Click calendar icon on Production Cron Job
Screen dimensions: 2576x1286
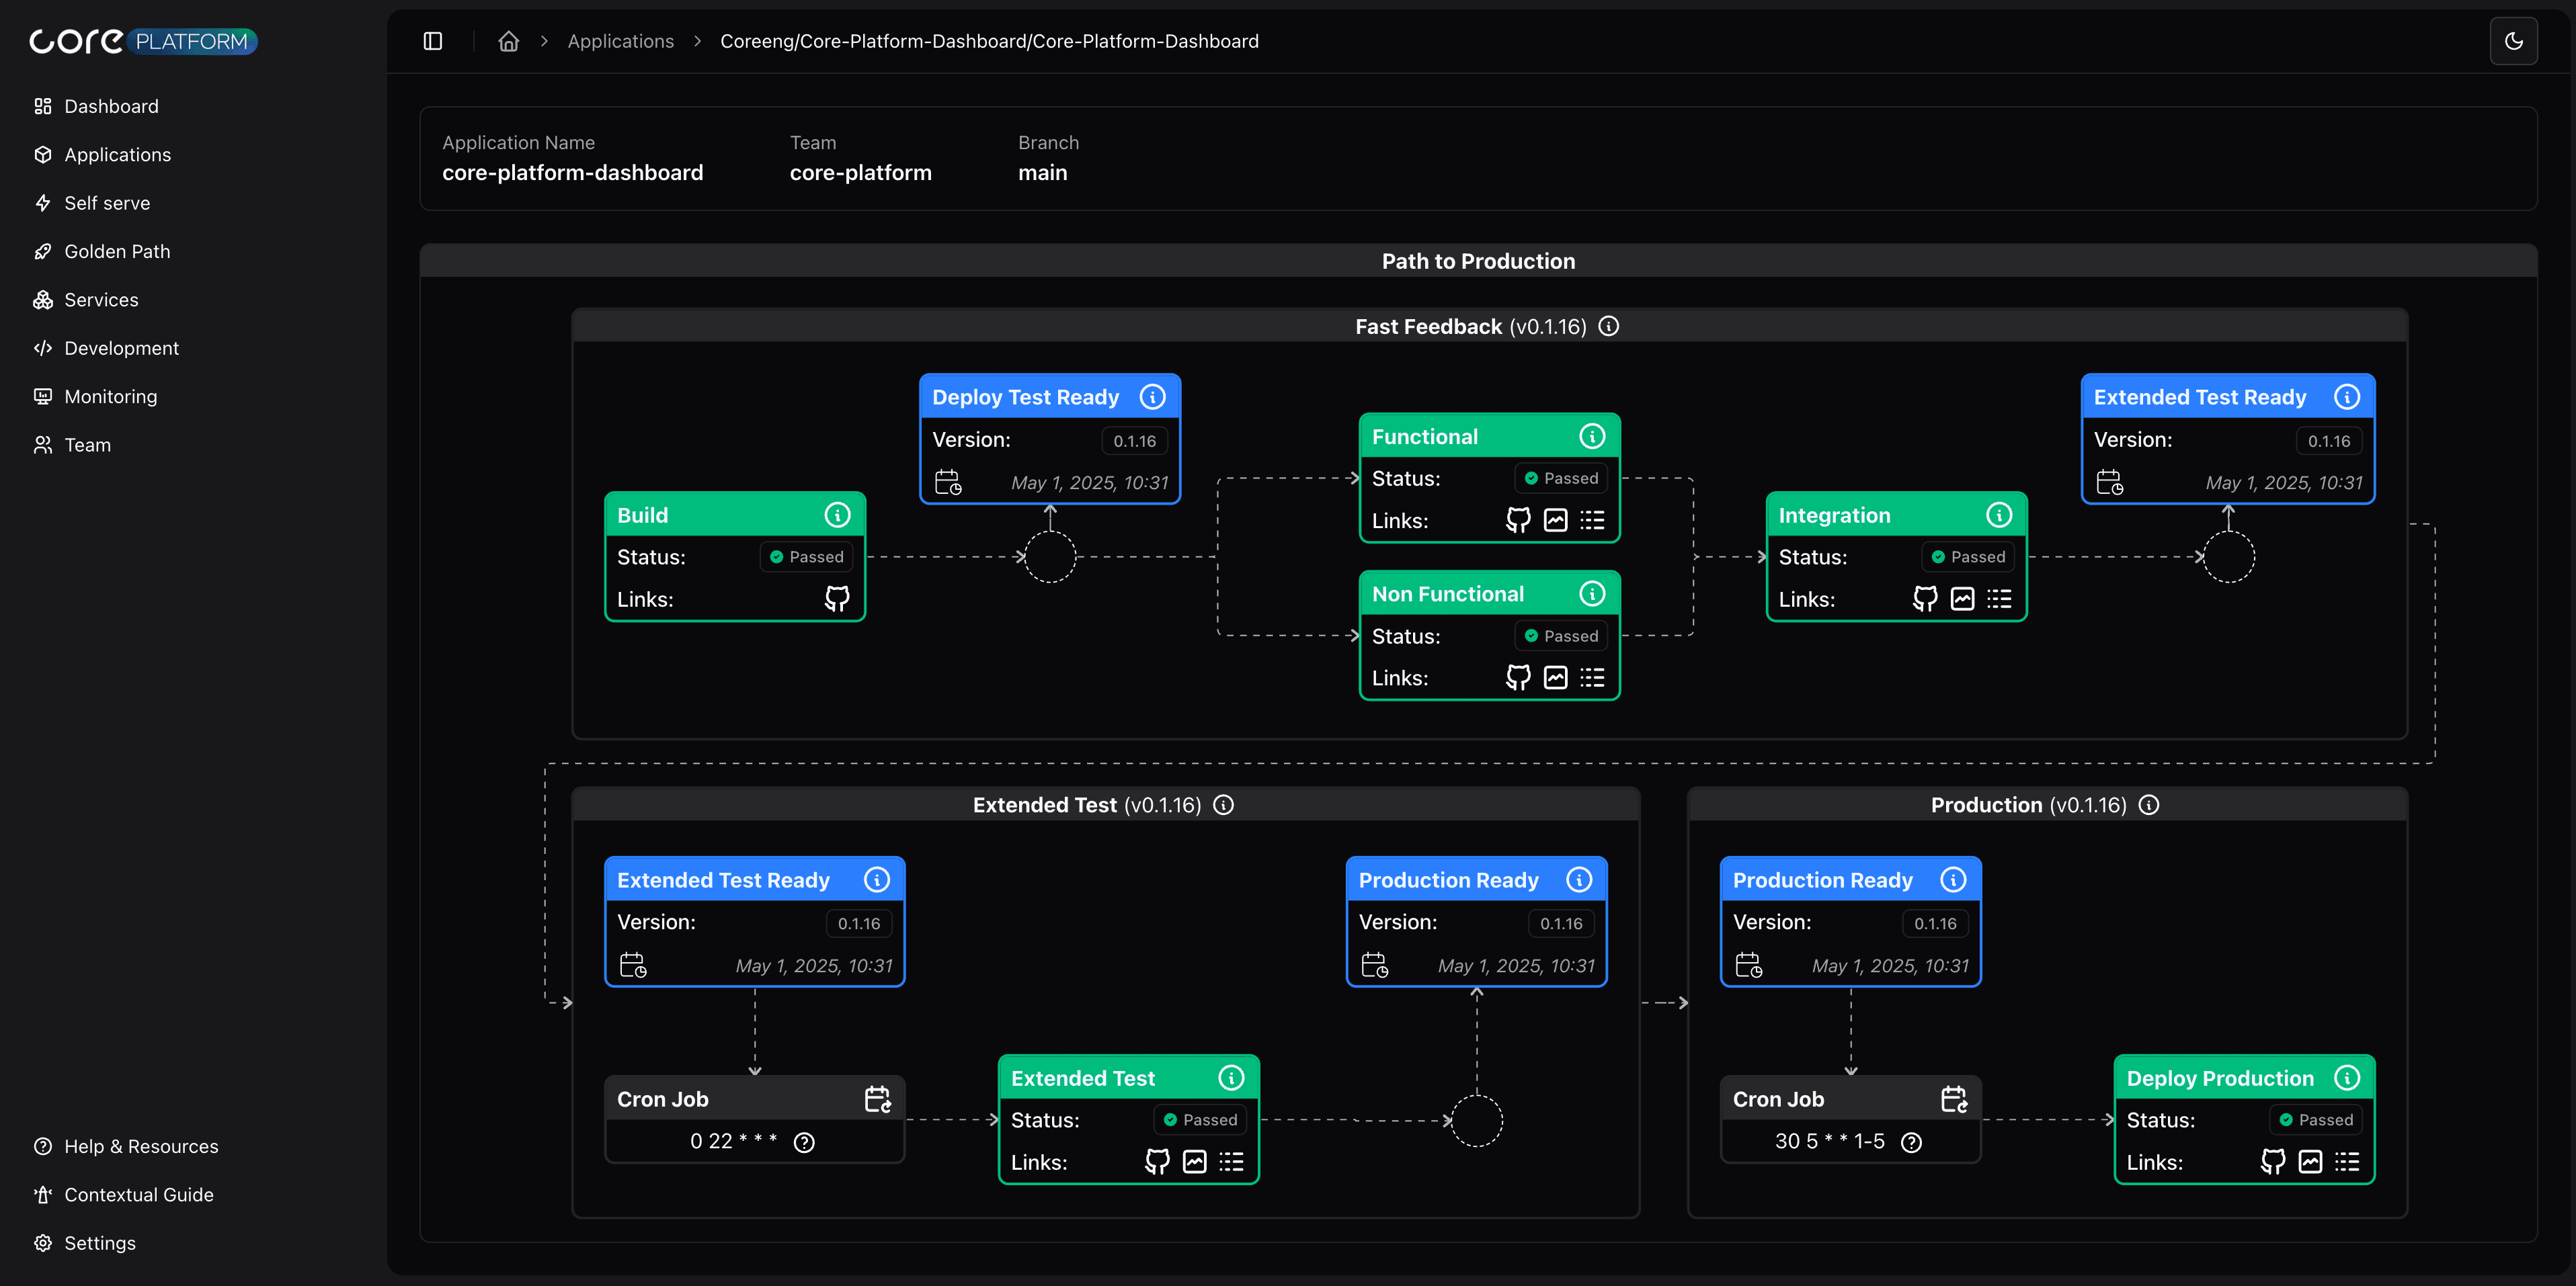(1953, 1099)
